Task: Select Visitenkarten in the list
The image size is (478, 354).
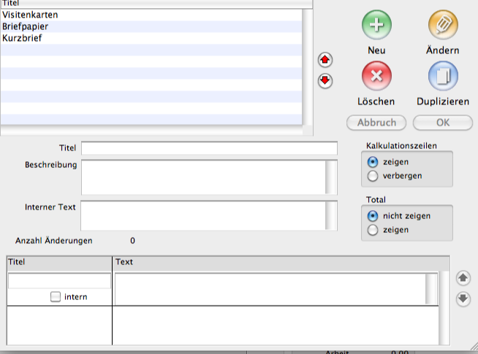Action: tap(31, 15)
